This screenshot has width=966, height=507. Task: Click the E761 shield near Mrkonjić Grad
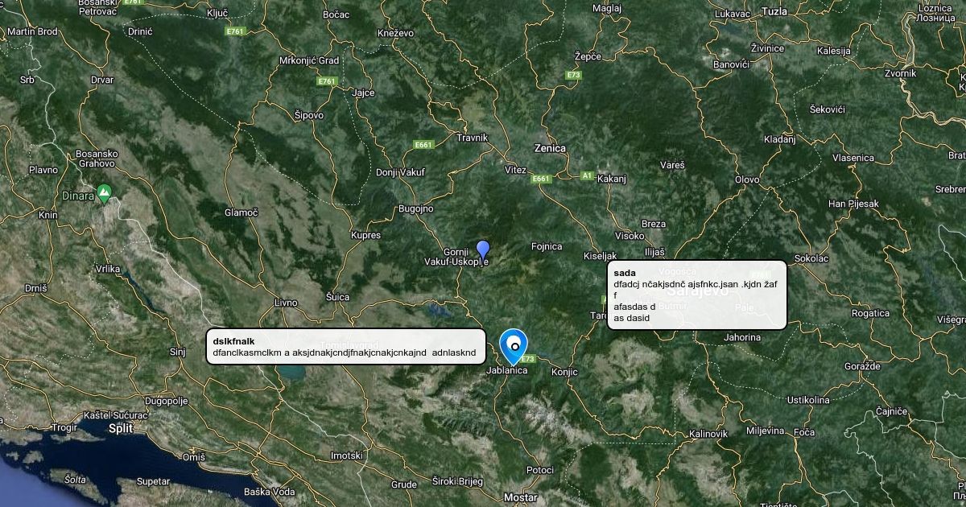pyautogui.click(x=326, y=81)
